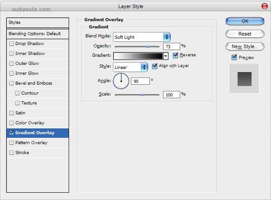Click the Reset button

pyautogui.click(x=245, y=34)
